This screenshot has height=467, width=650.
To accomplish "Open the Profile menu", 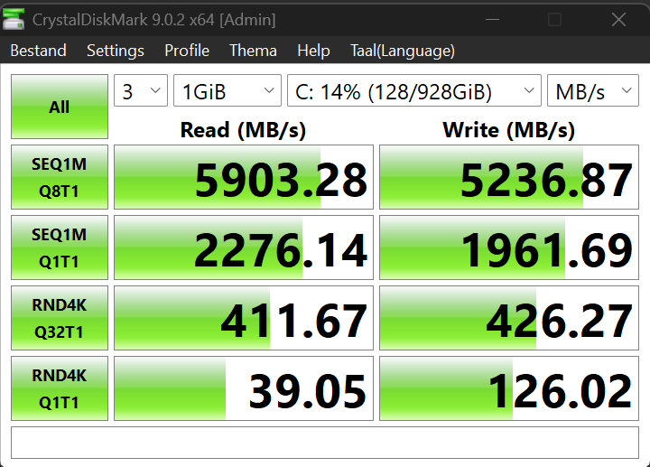I will click(187, 51).
